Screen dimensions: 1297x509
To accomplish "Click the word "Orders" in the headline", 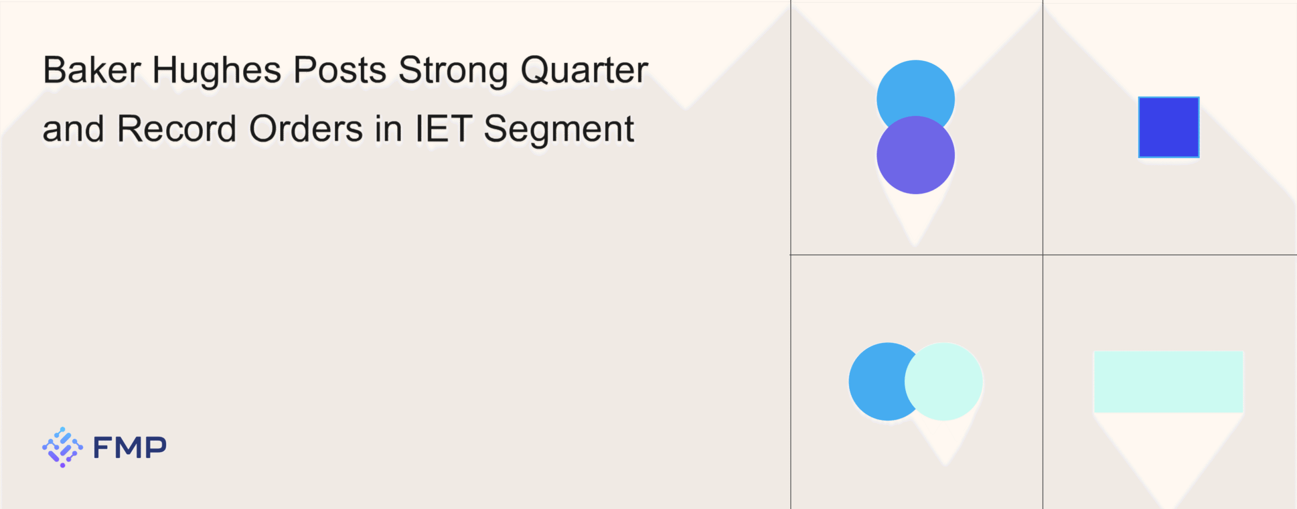I will pos(306,129).
